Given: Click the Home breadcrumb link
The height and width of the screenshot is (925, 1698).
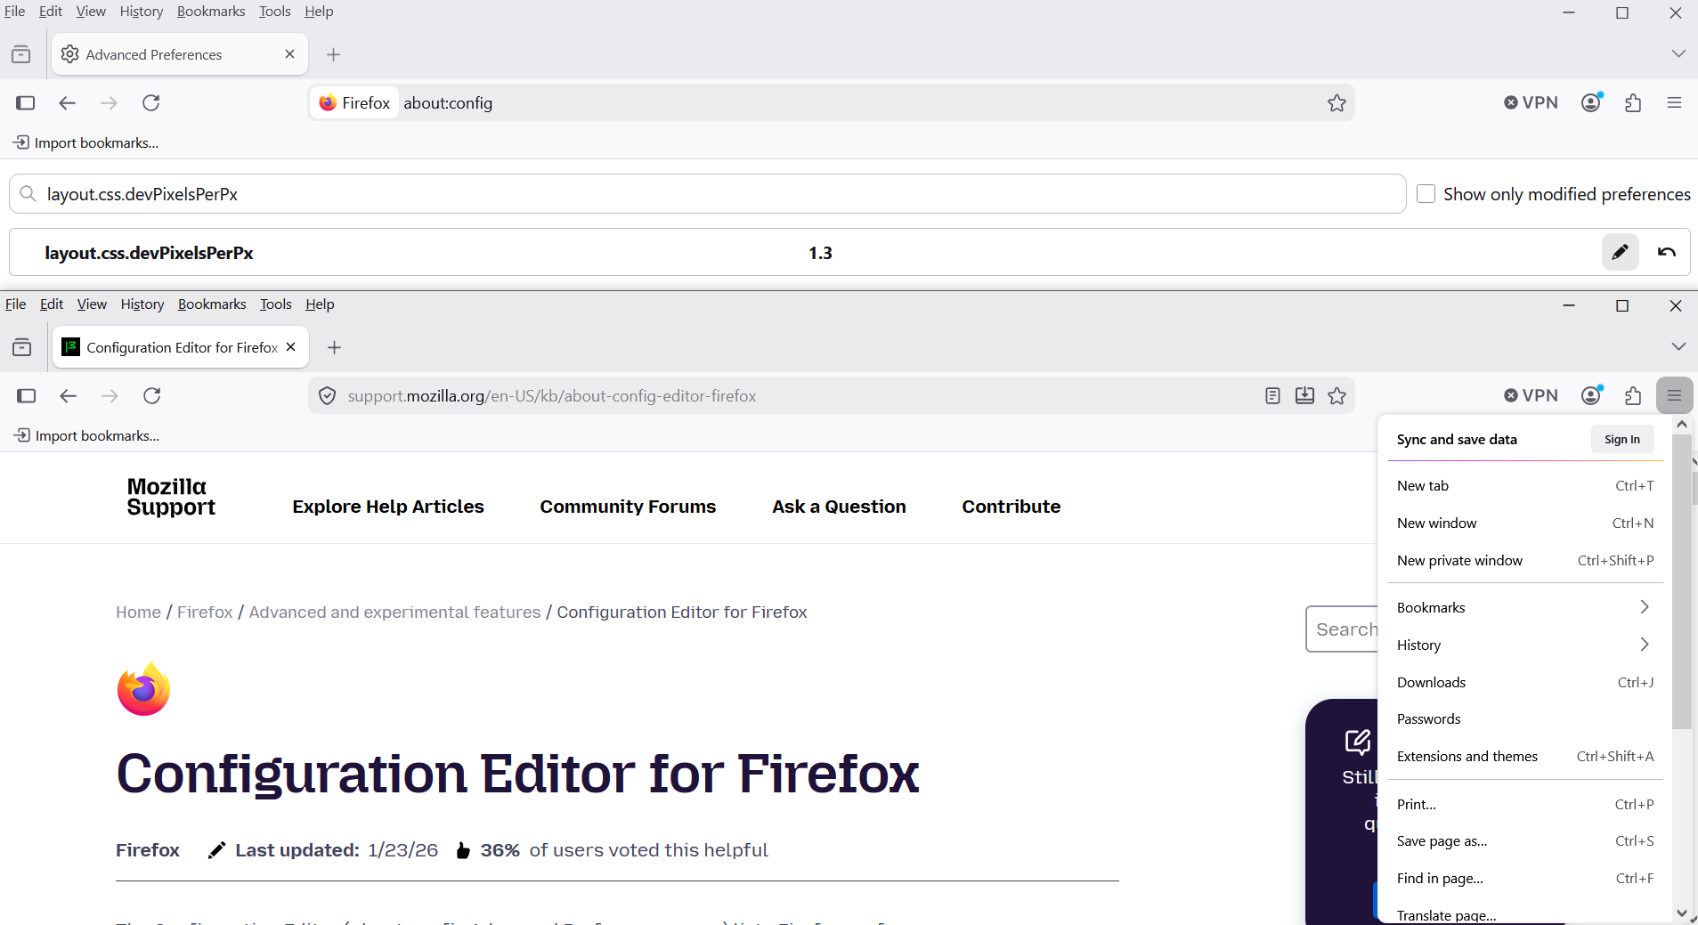Looking at the screenshot, I should pyautogui.click(x=138, y=613).
